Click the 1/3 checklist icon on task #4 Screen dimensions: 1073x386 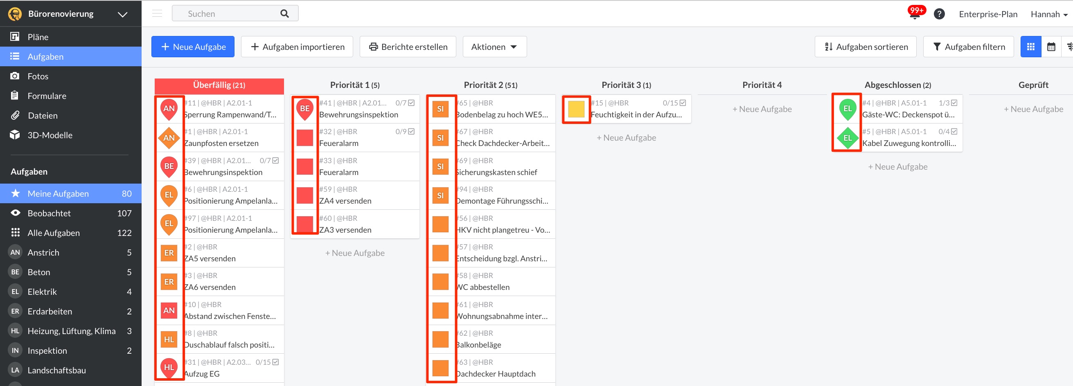(x=954, y=103)
